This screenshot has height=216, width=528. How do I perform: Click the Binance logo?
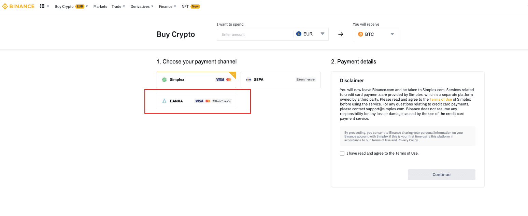pos(18,6)
